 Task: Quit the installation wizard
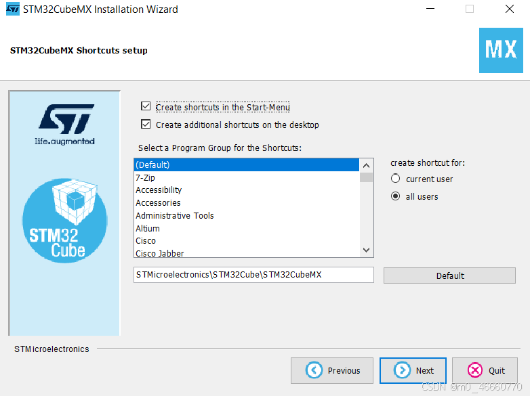coord(485,370)
